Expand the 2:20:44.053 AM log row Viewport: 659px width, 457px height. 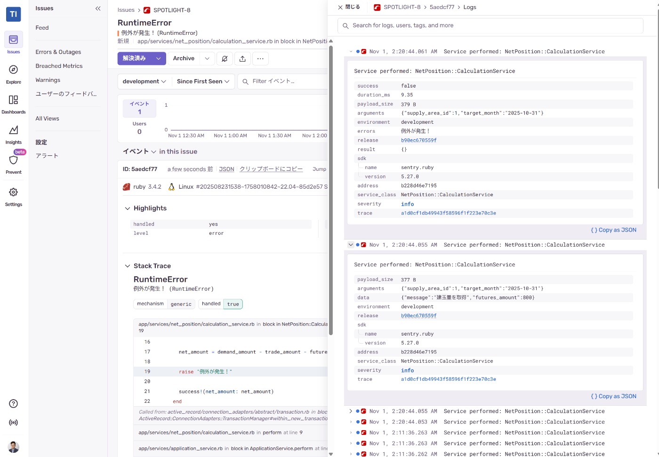(x=351, y=422)
